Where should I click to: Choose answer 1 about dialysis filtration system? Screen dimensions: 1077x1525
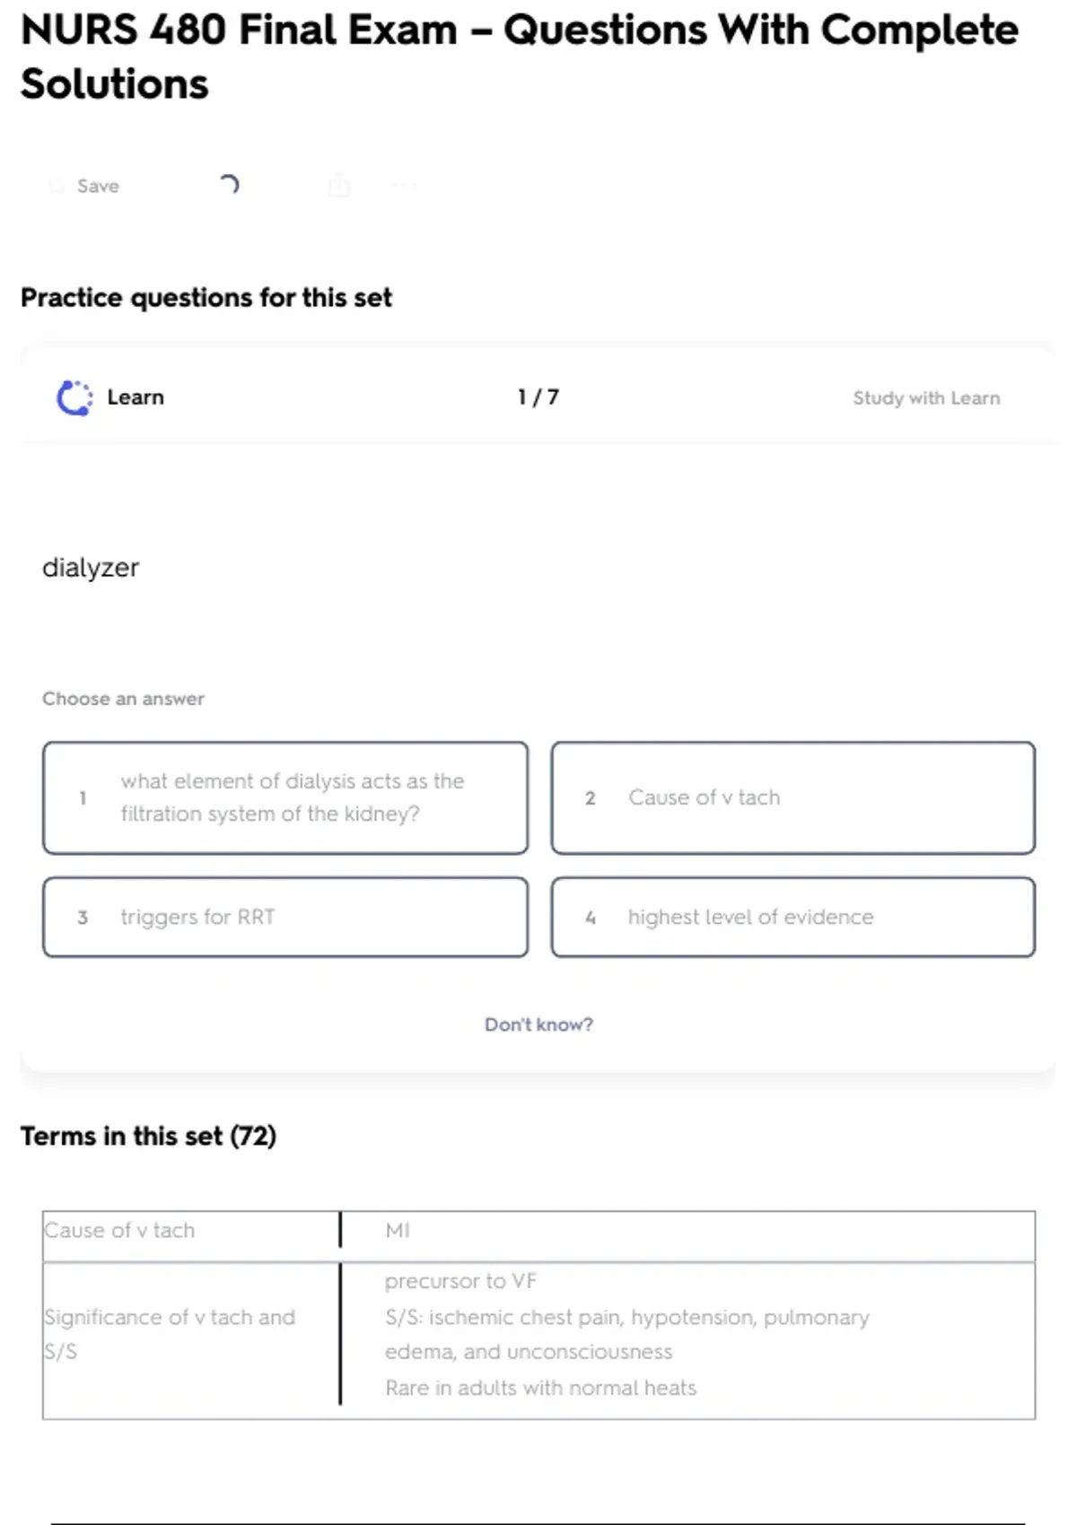coord(285,797)
